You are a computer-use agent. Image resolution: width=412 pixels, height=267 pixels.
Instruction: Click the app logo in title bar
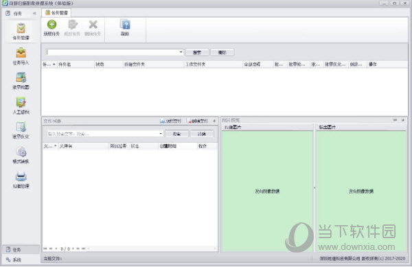pyautogui.click(x=5, y=3)
